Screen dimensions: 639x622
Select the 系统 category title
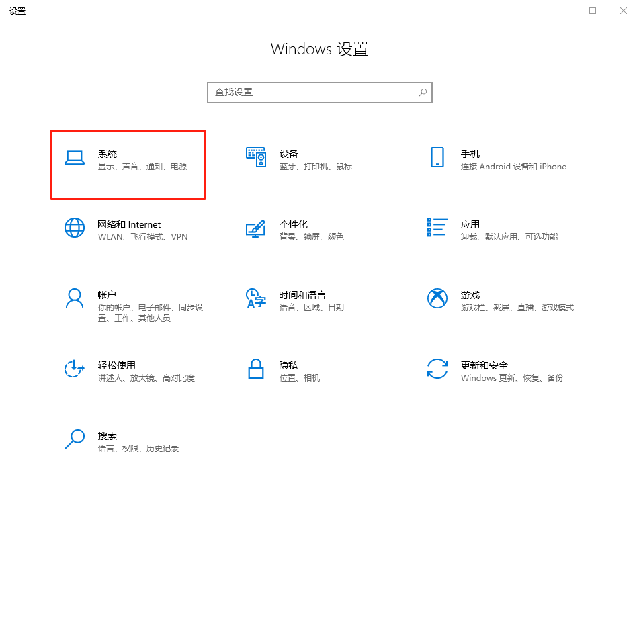click(x=108, y=154)
